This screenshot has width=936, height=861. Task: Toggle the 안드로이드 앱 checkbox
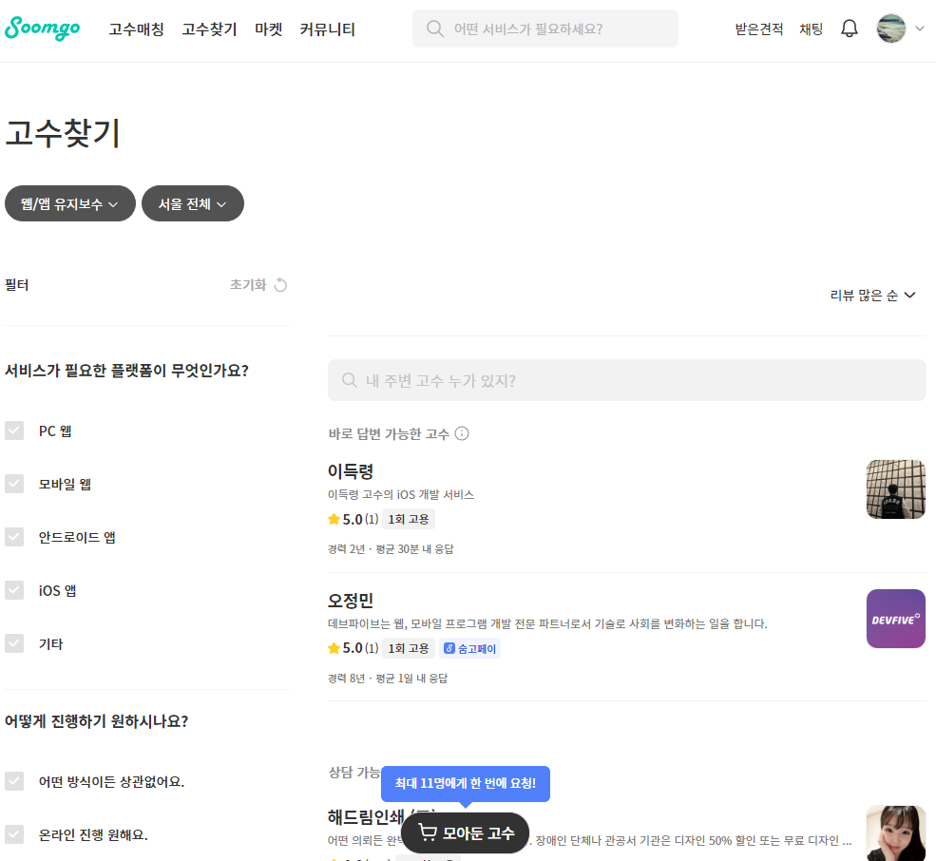point(14,537)
